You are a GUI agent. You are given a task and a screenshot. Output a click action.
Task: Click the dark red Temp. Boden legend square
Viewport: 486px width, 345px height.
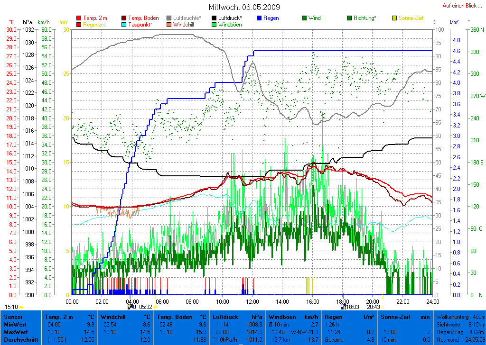coord(124,18)
